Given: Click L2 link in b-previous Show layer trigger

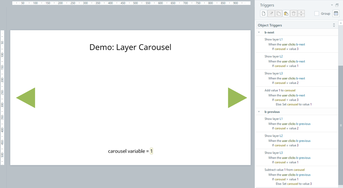Looking at the screenshot, I should (281, 136).
